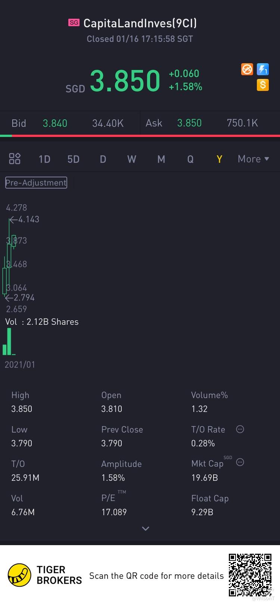Tap the pink SG market flag badge
Image resolution: width=280 pixels, height=605 pixels.
tap(74, 23)
